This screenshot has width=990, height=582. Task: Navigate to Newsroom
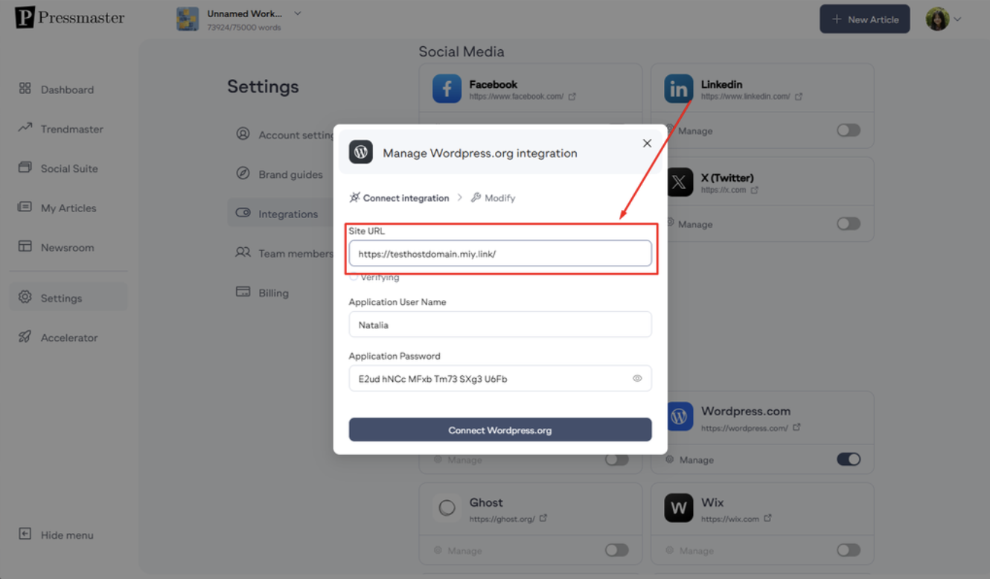click(67, 247)
